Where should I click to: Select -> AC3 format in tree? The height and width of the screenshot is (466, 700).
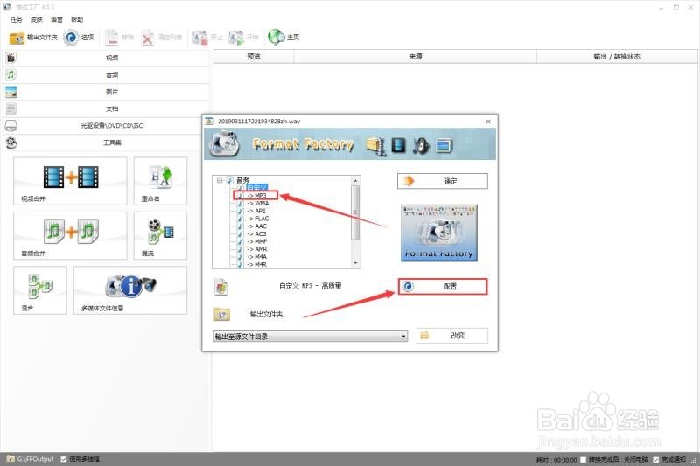pos(256,233)
